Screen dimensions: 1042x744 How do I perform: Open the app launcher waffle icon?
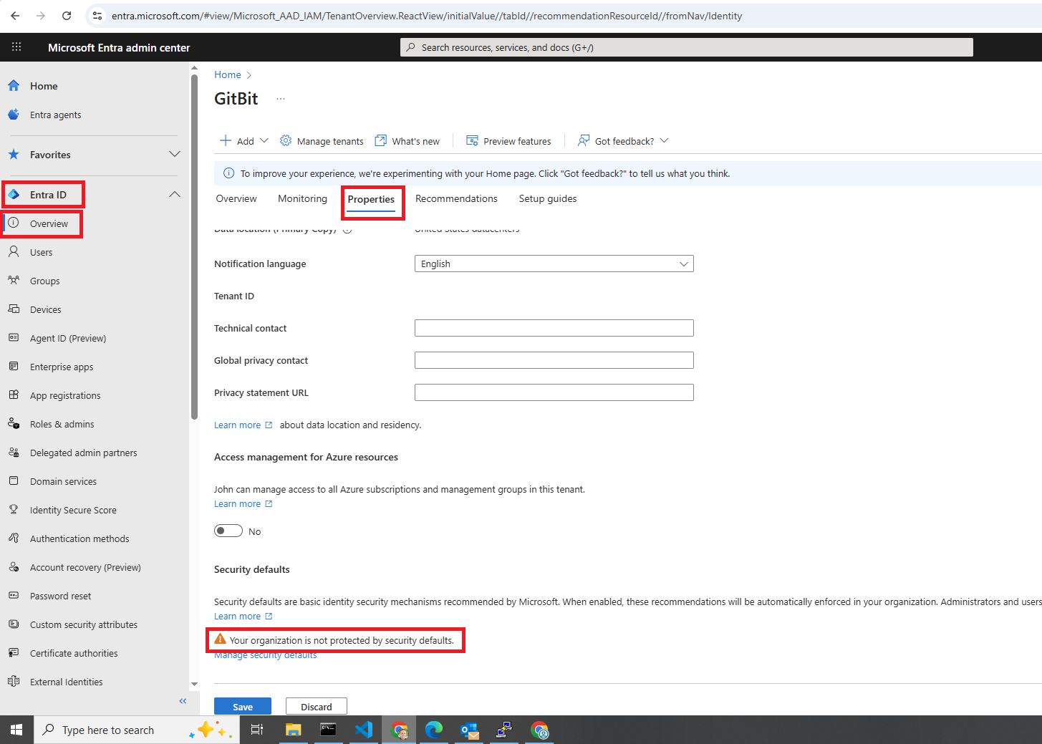(x=16, y=47)
